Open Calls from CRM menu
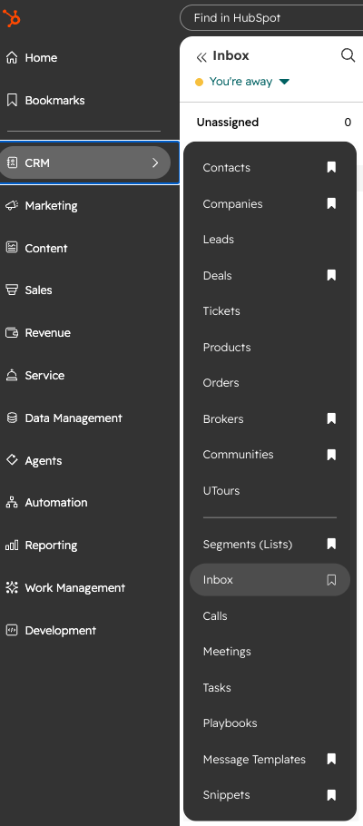 (215, 615)
